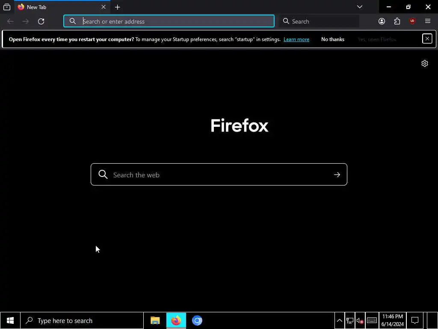Minimize the Firefox window
438x329 pixels.
pos(388,7)
